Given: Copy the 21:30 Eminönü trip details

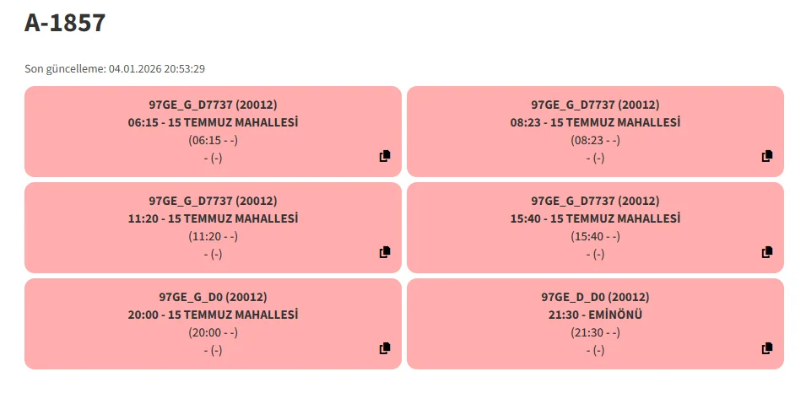Looking at the screenshot, I should (767, 348).
